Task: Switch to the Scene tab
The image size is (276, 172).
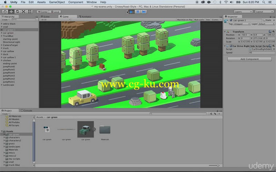Action: 45,17
